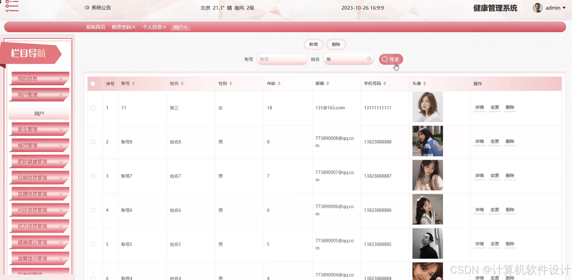Expand the 医生管理 menu
The height and width of the screenshot is (280, 572).
click(40, 129)
